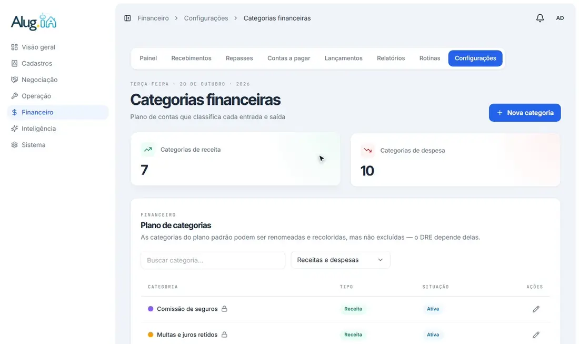579x344 pixels.
Task: Click the Negociação handshake icon
Action: [14, 80]
